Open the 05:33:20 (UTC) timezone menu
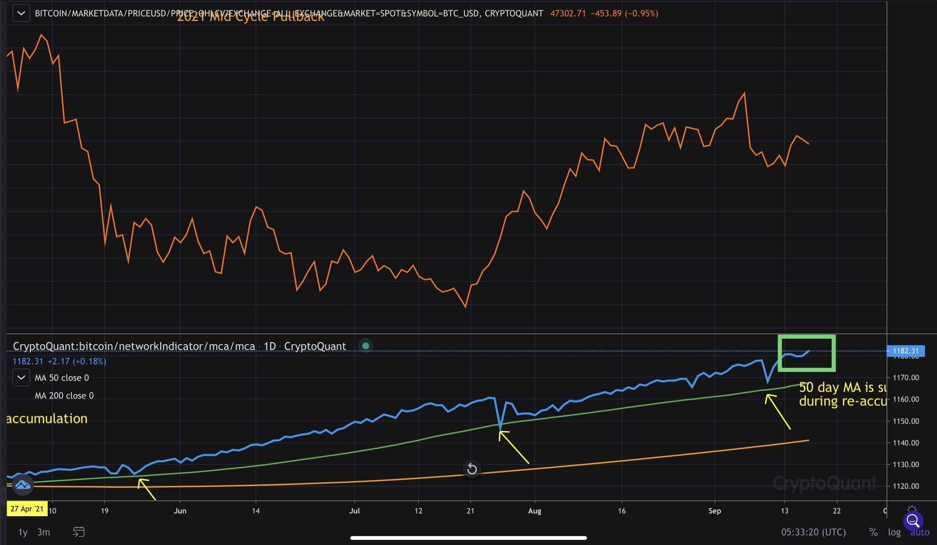This screenshot has height=545, width=937. coord(814,532)
